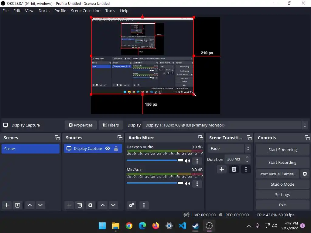Viewport: 311px width, 233px height.
Task: Mute Desktop Audio speaker icon
Action: pyautogui.click(x=187, y=161)
